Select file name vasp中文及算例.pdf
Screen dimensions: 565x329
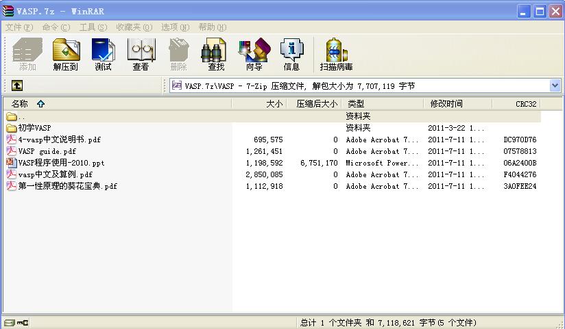point(56,174)
